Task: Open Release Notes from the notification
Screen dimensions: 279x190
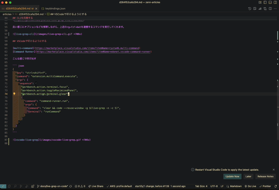Action: point(265,177)
